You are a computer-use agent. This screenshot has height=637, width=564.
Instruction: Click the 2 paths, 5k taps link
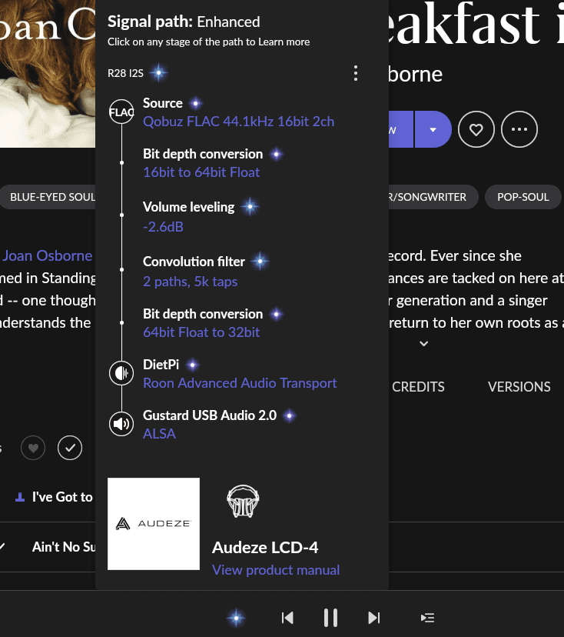[191, 282]
